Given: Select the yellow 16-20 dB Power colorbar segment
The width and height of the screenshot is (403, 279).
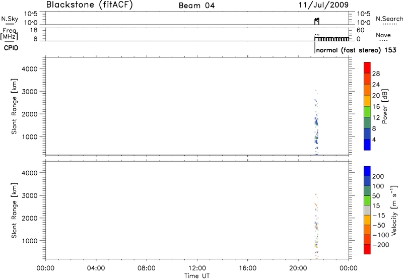Looking at the screenshot, I should 367,100.
